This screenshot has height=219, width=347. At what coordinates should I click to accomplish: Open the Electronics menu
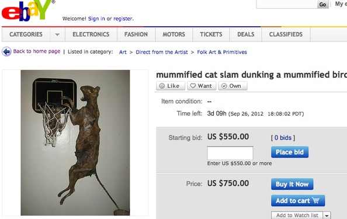[91, 34]
